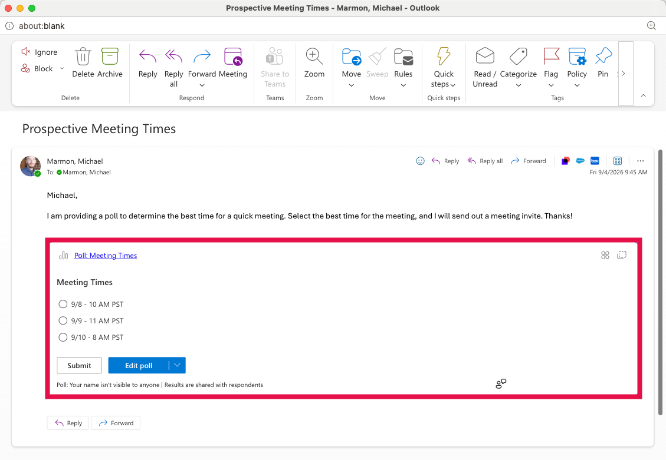Expand the Flag dropdown chevron
Image resolution: width=666 pixels, height=460 pixels.
tap(551, 85)
